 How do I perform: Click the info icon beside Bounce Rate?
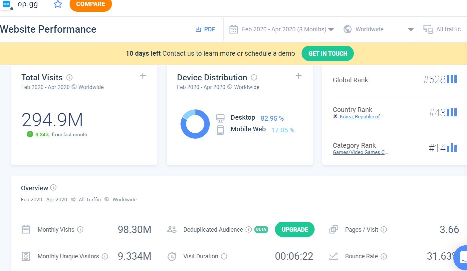384,256
